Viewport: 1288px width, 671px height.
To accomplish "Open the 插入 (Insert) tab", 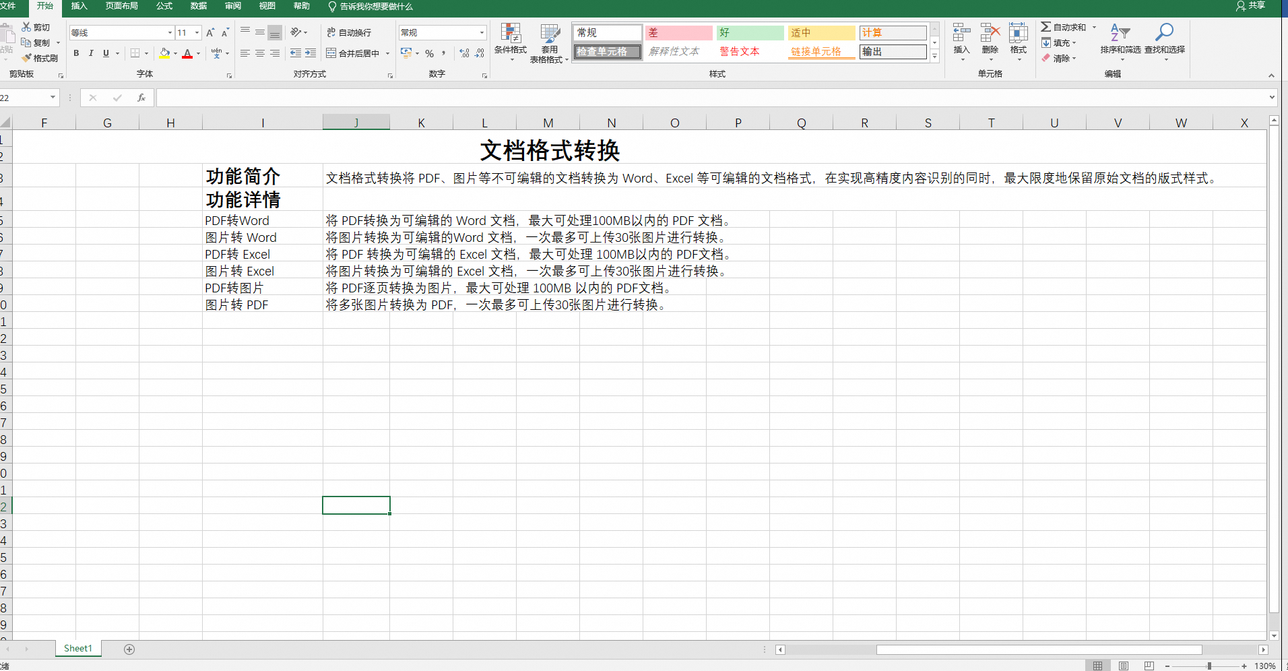I will [x=79, y=6].
